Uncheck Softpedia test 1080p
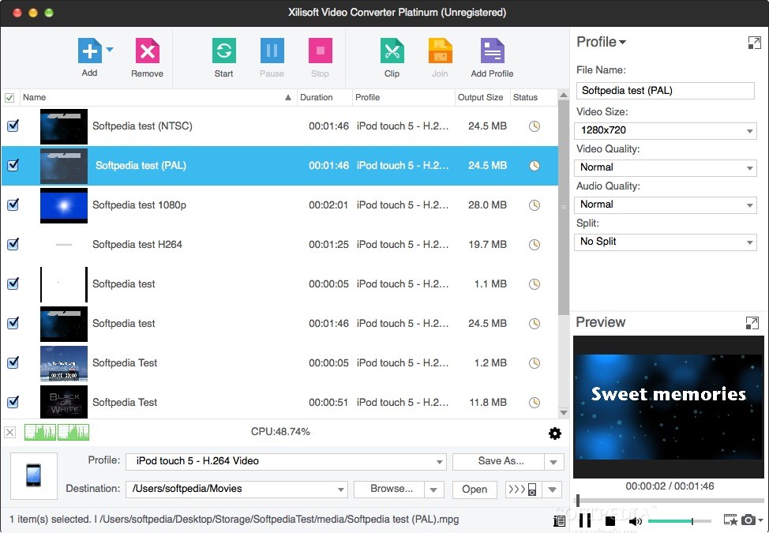Screen dimensions: 769x533 click(13, 205)
